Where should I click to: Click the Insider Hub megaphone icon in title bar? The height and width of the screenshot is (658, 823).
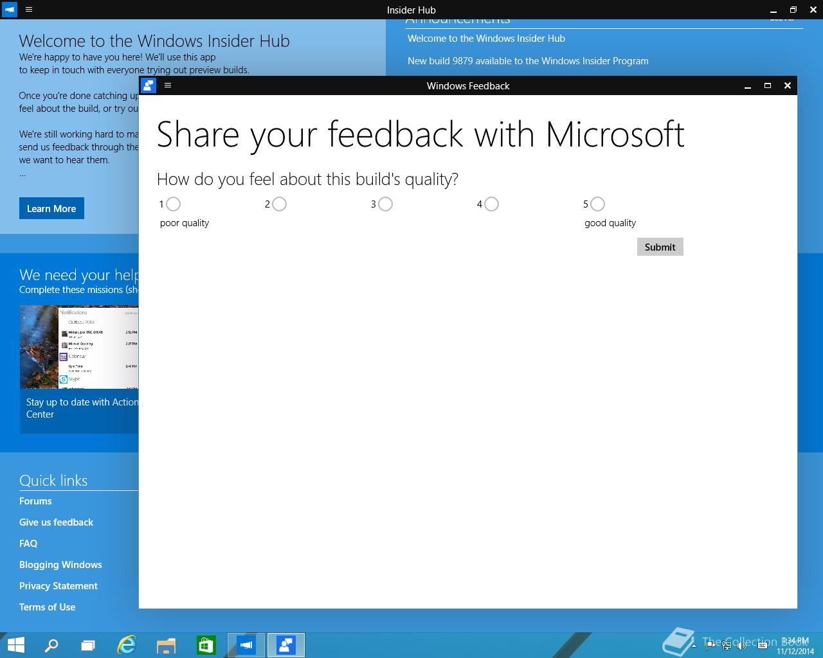click(x=10, y=10)
